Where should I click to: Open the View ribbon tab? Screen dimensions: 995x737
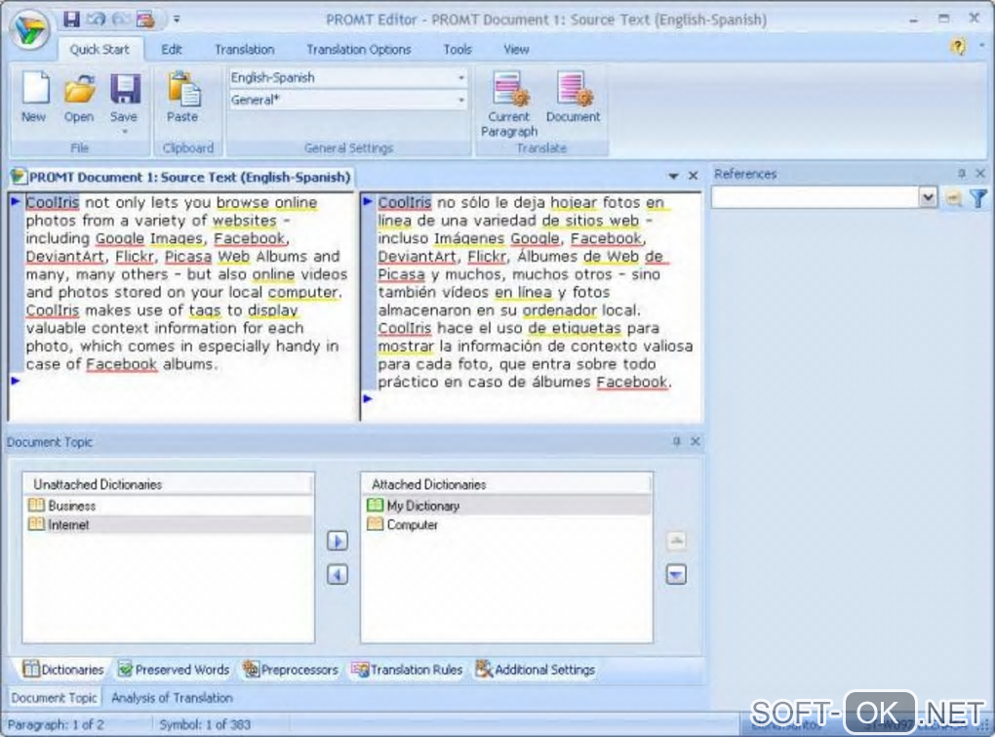(x=516, y=50)
